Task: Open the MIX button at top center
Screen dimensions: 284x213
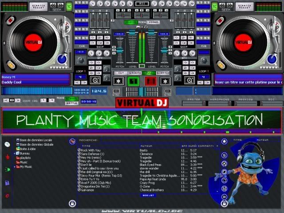Action: 142,4
